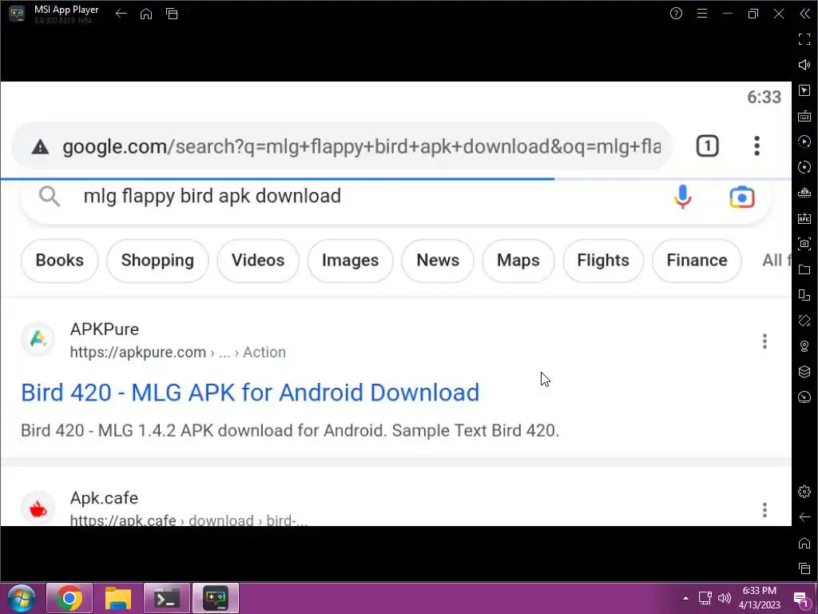Select the Images filter tab
Image resolution: width=818 pixels, height=614 pixels.
click(x=350, y=260)
